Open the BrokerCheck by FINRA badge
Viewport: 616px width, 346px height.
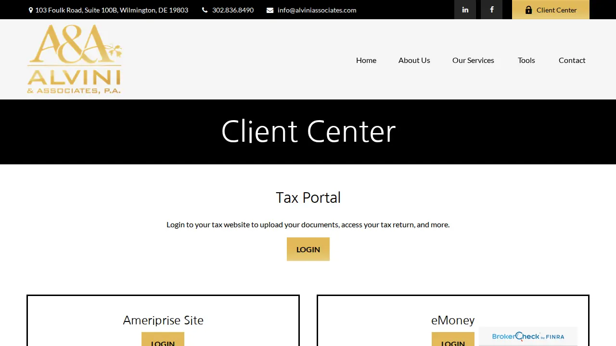(528, 336)
